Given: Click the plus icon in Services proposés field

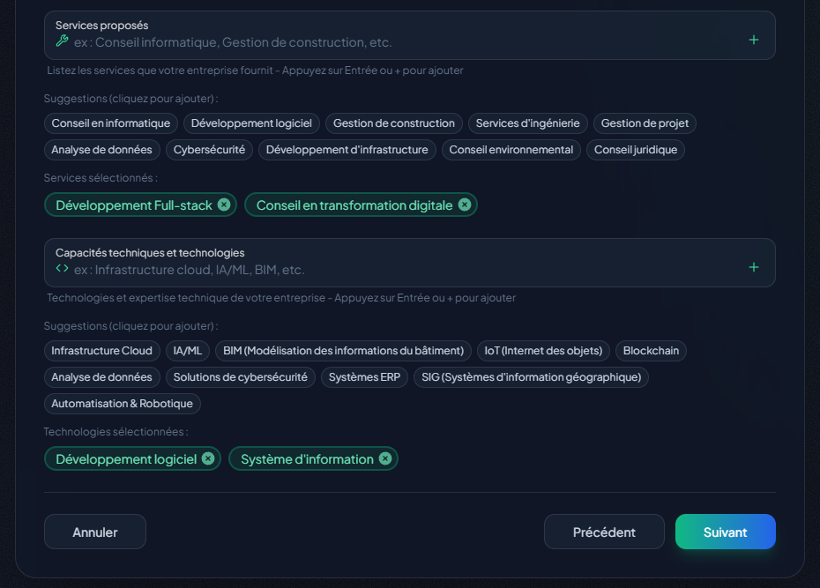Looking at the screenshot, I should [x=753, y=40].
